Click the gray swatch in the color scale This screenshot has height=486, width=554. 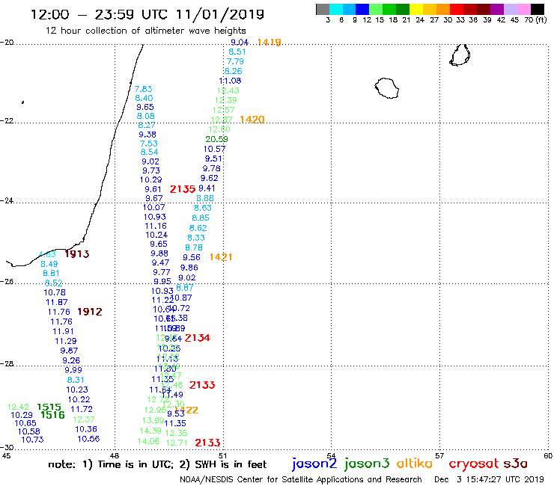click(x=323, y=9)
